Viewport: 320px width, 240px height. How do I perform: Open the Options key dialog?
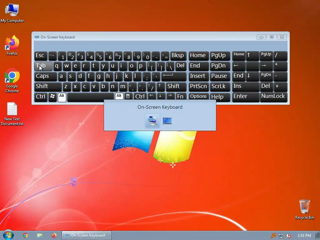coord(198,97)
